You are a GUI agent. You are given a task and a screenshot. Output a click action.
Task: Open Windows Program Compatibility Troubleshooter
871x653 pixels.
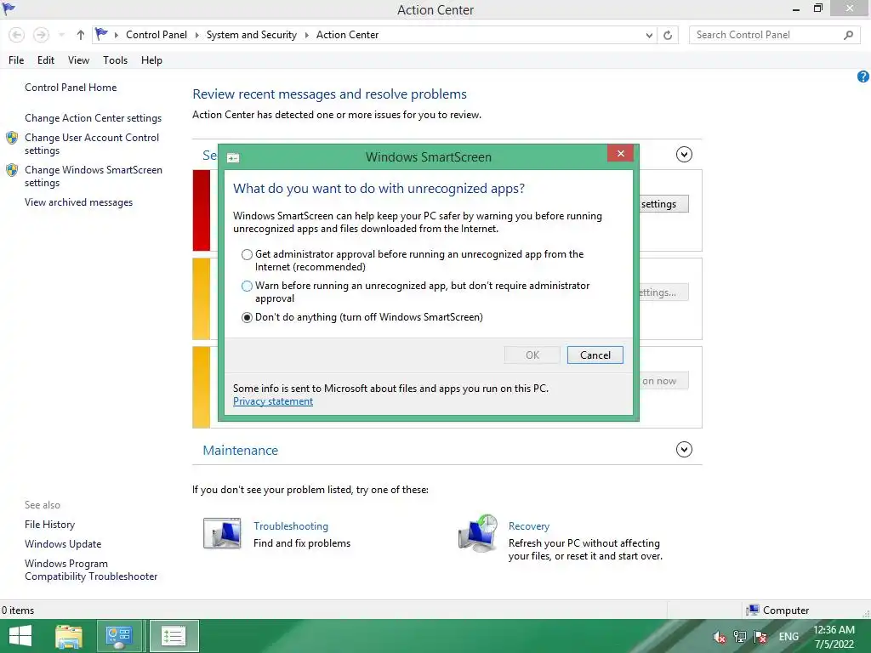(90, 570)
